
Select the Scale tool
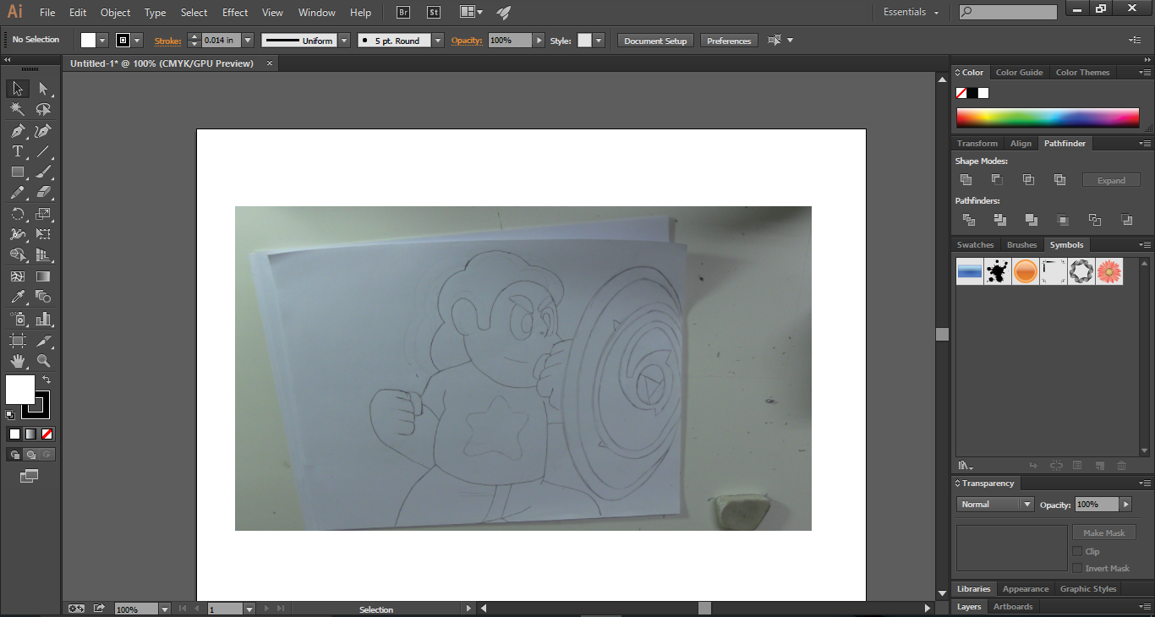pyautogui.click(x=43, y=214)
